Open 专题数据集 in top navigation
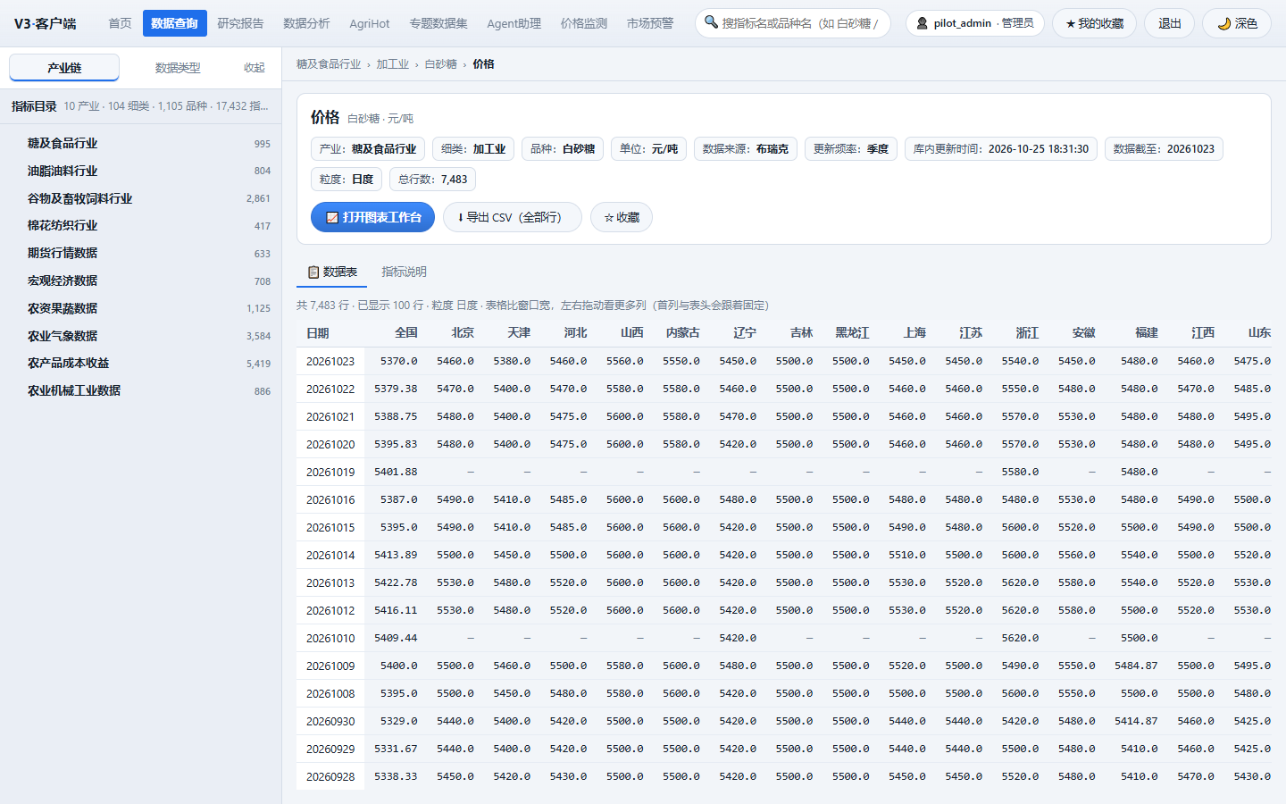Screen dimensions: 1286x804 [x=438, y=23]
